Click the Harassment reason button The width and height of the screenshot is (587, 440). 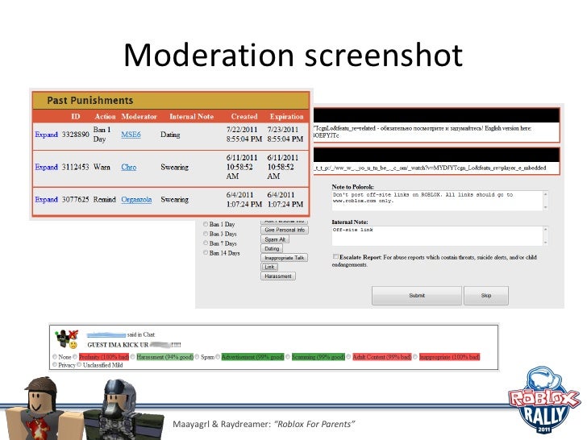pos(278,276)
